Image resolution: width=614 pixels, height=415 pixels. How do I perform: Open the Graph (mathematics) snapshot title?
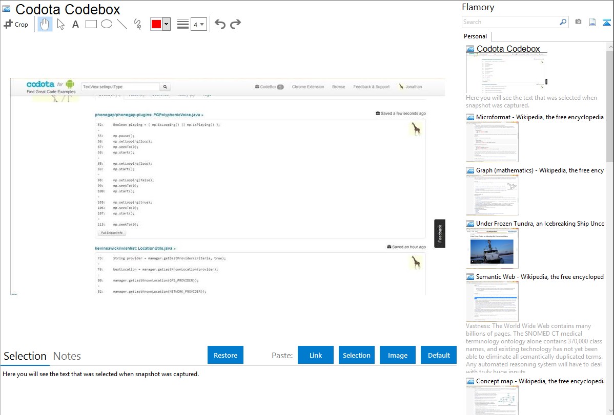coord(540,170)
